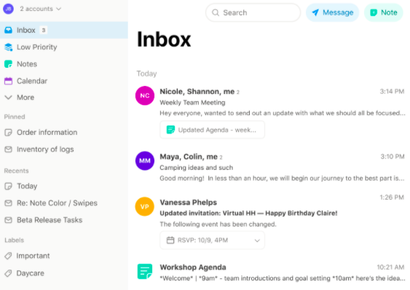Click envelope icon beside Re: Note Color / Swipes
The height and width of the screenshot is (290, 410).
pos(8,203)
